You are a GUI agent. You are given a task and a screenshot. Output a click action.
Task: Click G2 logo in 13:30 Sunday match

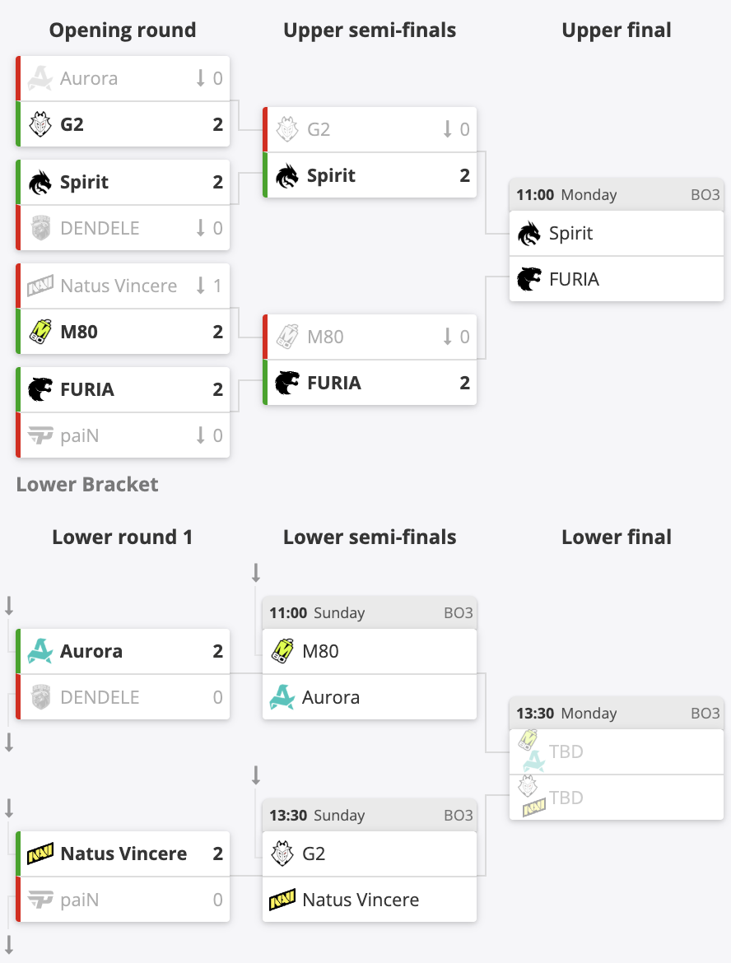pyautogui.click(x=282, y=854)
